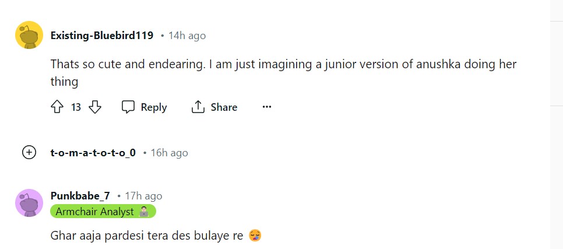The image size is (563, 249).
Task: Reply to the Anushka comment
Action: pos(145,107)
